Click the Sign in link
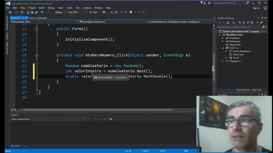Screen dimensions: 273x153 tap(256, 8)
